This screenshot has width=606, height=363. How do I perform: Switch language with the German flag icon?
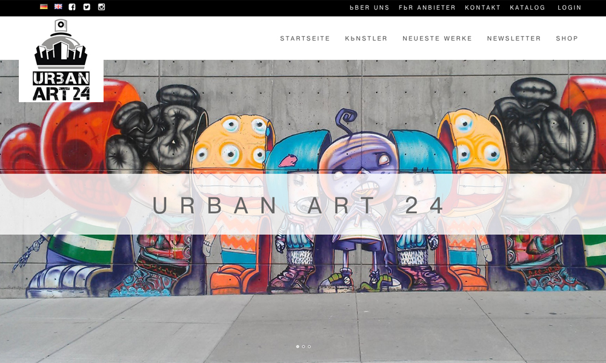pos(44,7)
